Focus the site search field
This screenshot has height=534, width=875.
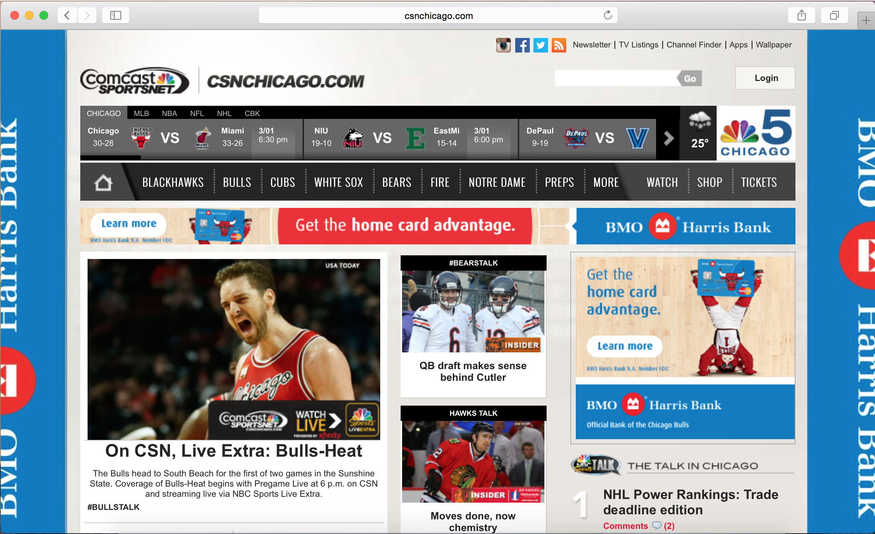click(x=616, y=78)
